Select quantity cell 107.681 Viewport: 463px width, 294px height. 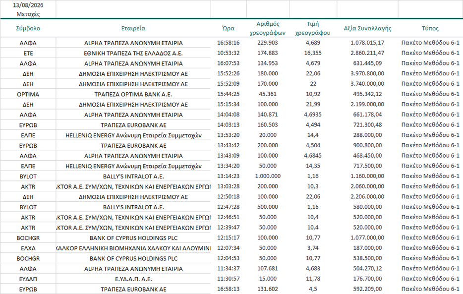tap(268, 269)
